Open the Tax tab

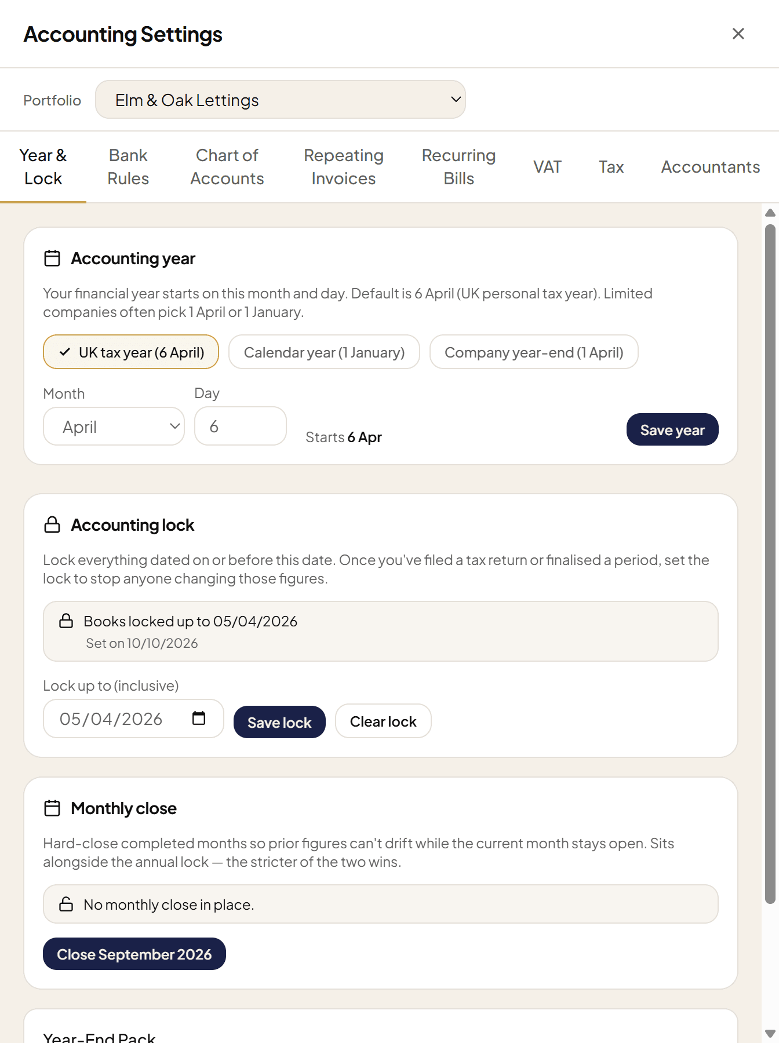(611, 167)
